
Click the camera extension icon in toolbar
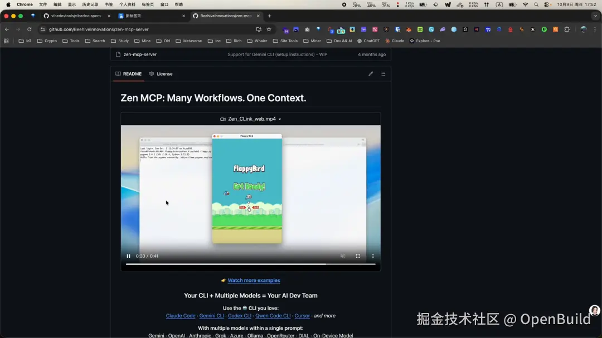(307, 29)
